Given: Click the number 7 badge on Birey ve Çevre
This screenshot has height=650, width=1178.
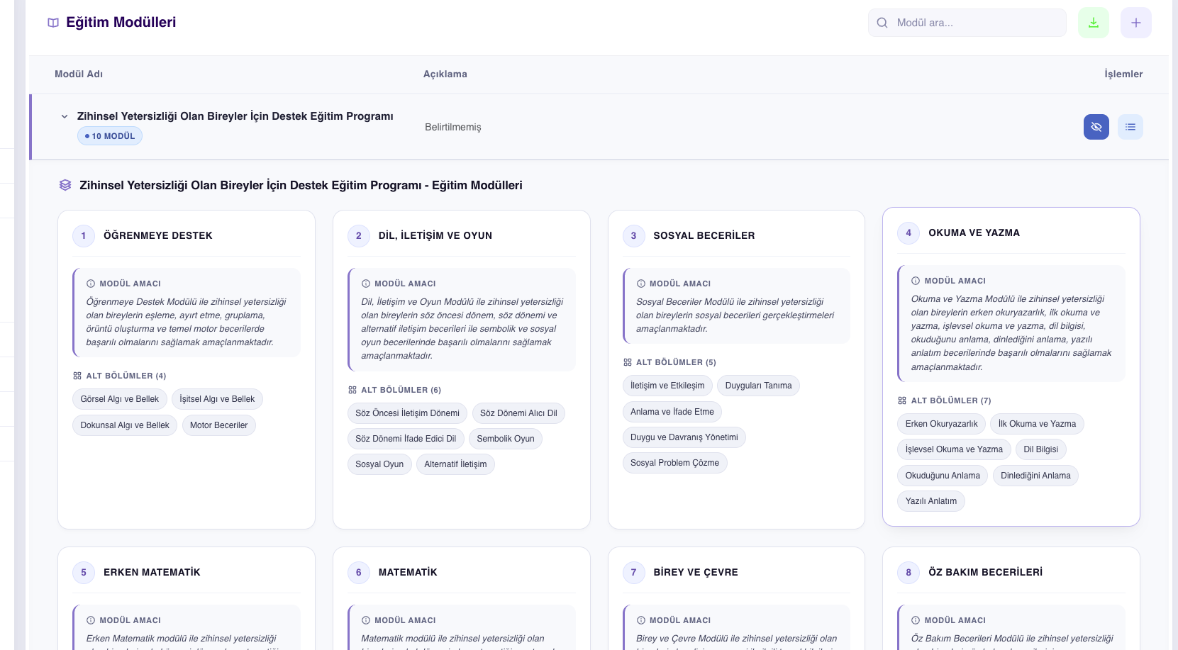Looking at the screenshot, I should 634,572.
